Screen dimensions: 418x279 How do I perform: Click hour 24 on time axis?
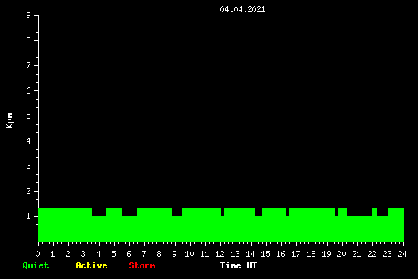click(x=402, y=254)
